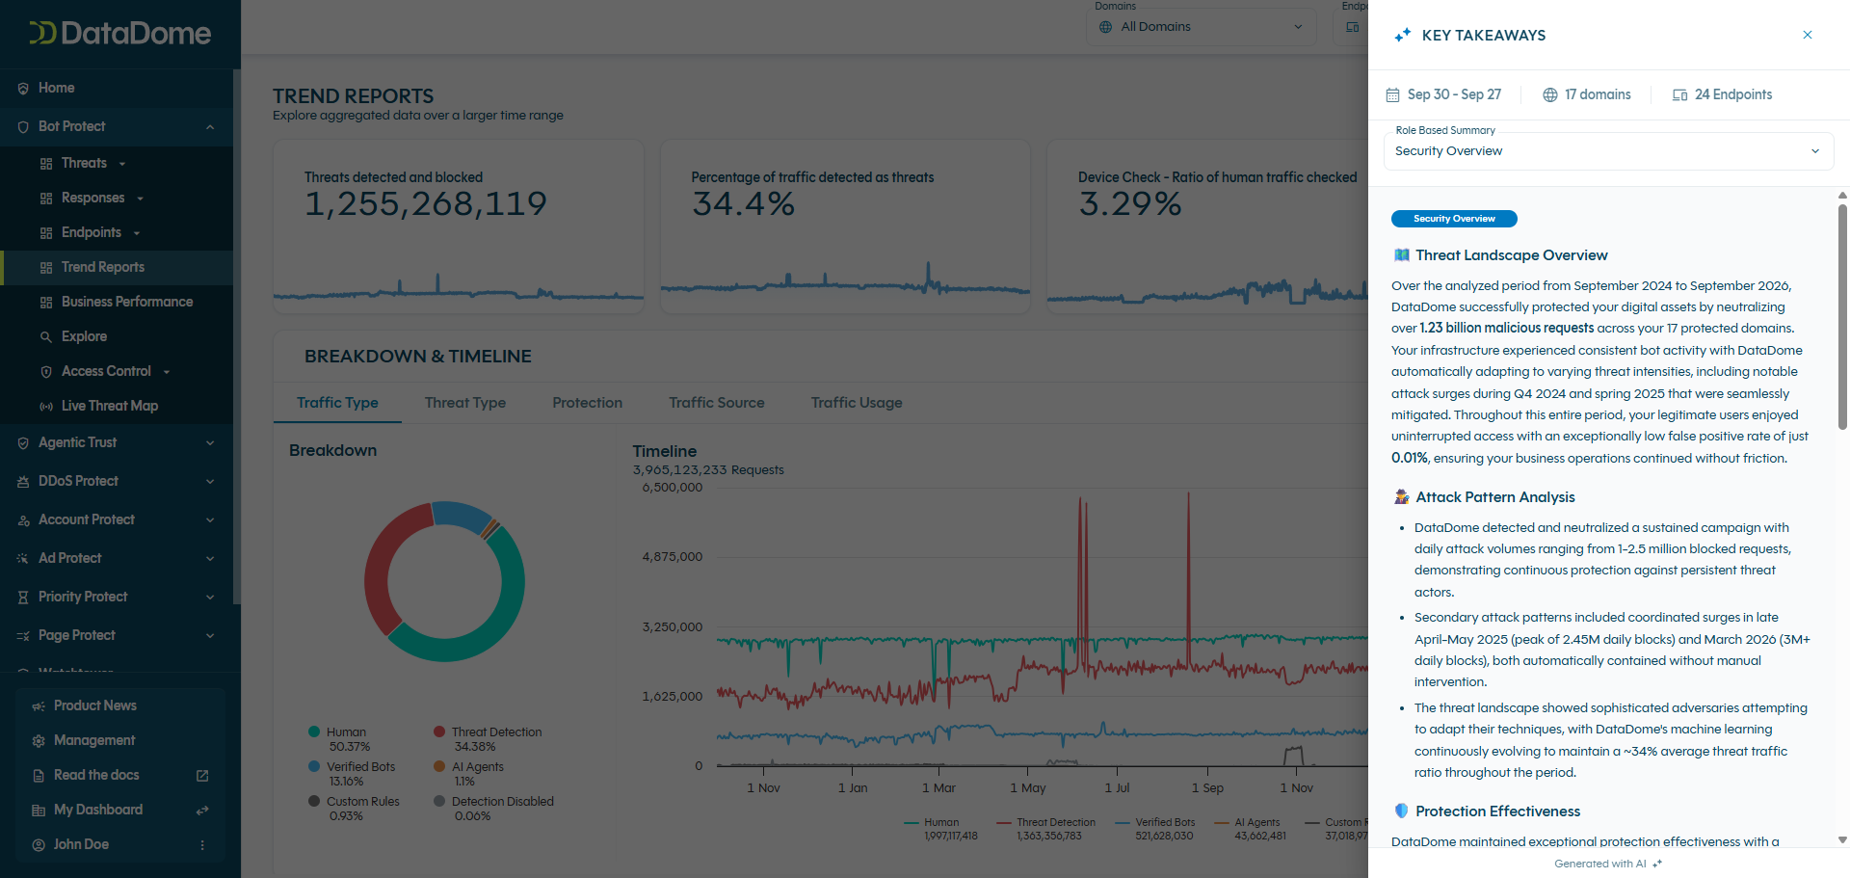Open the John Doe options menu
The width and height of the screenshot is (1850, 878).
coord(202,844)
